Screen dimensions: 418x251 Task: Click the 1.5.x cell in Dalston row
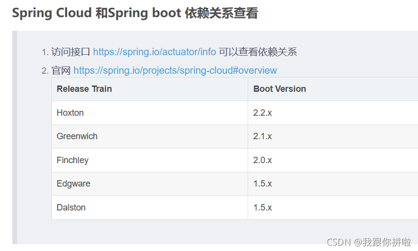tap(333, 208)
